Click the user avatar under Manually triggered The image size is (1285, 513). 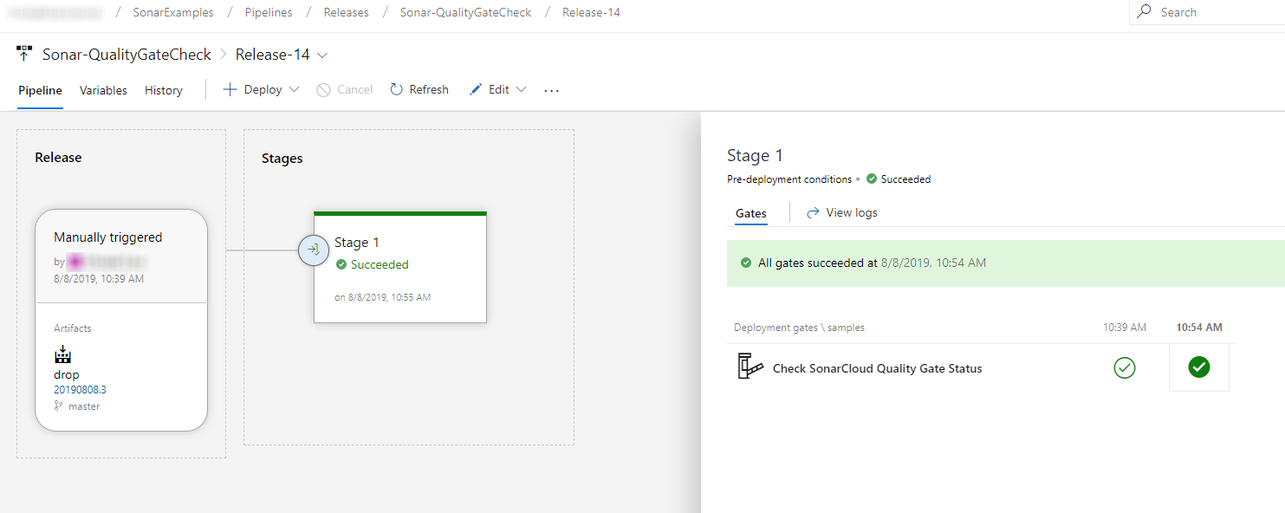tap(75, 262)
